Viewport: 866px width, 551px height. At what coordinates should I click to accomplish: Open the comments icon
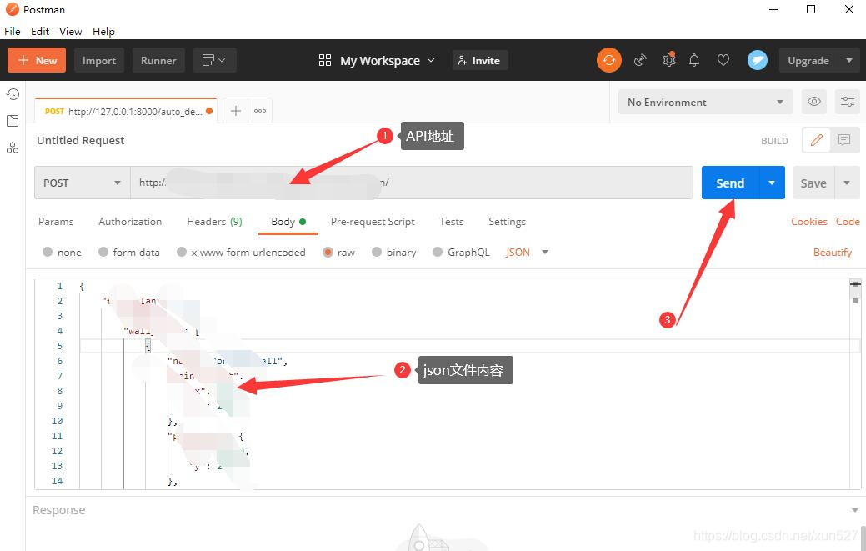(844, 140)
